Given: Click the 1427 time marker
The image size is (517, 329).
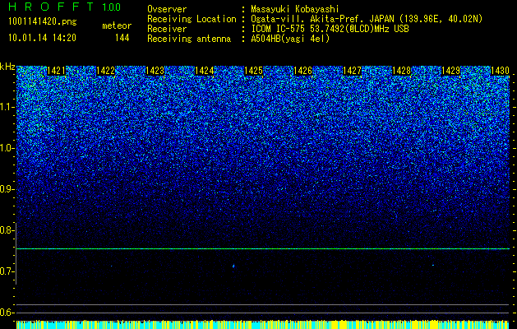Looking at the screenshot, I should coord(352,71).
